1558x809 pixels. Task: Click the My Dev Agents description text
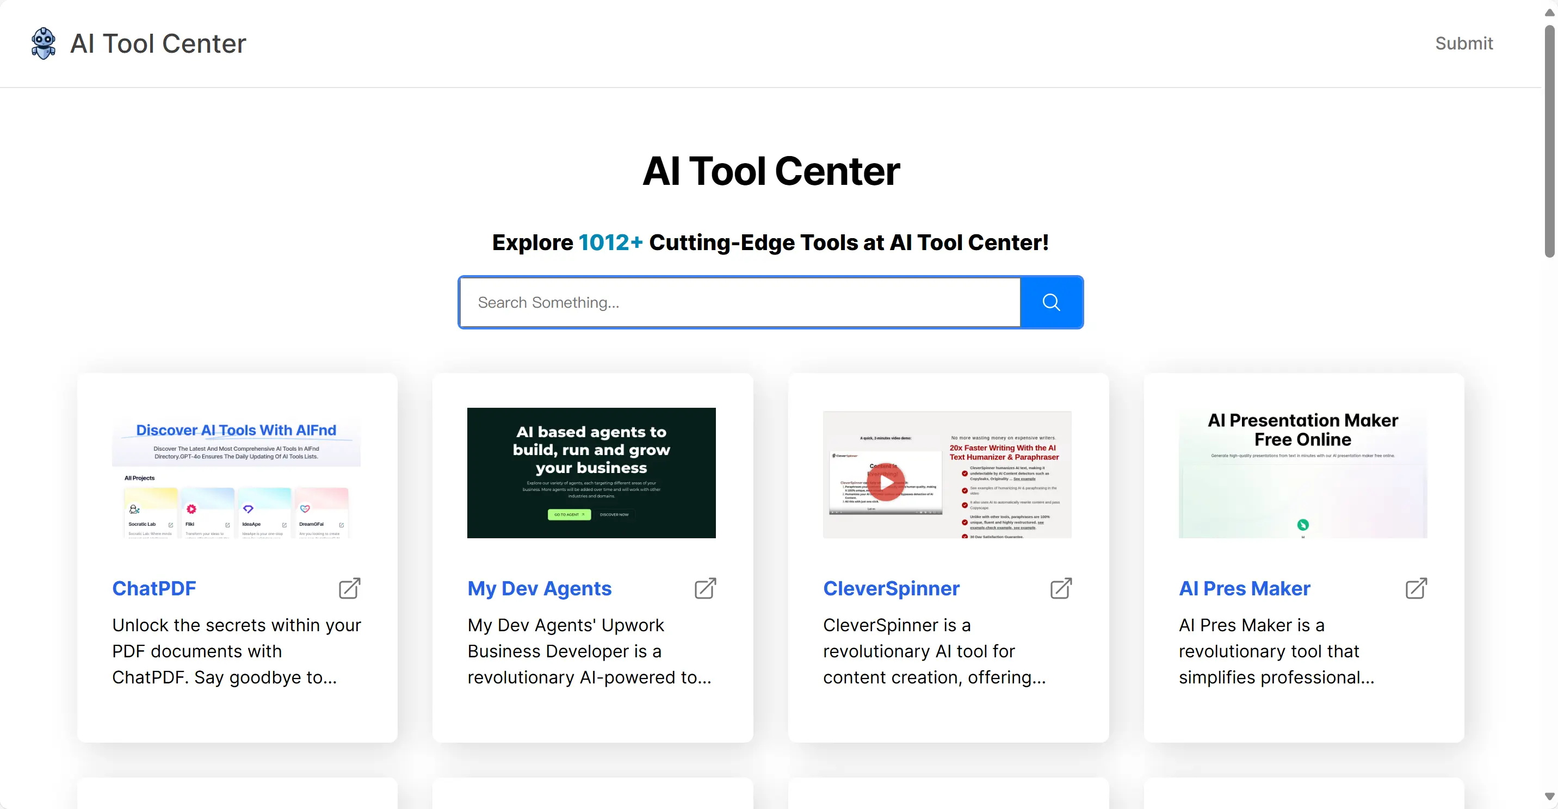coord(590,651)
